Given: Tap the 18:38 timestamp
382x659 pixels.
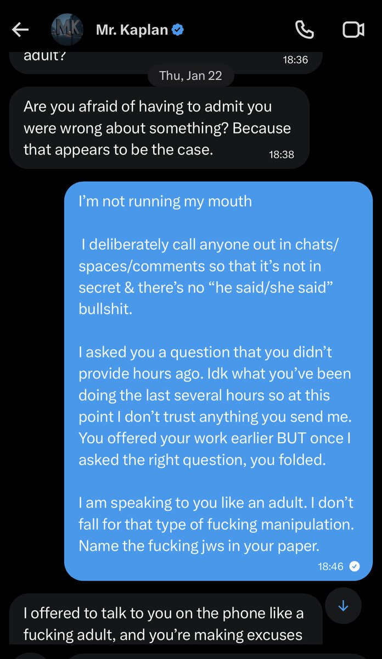Looking at the screenshot, I should [282, 155].
